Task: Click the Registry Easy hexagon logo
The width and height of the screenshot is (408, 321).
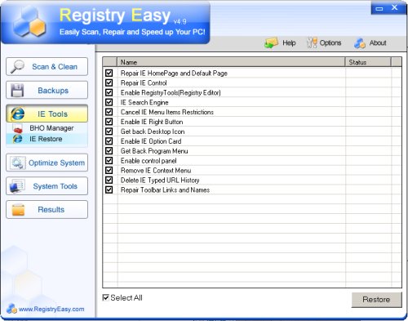Action: coord(29,22)
